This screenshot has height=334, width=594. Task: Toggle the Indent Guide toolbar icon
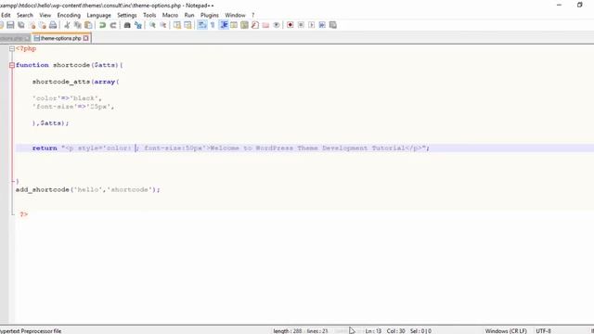(224, 25)
